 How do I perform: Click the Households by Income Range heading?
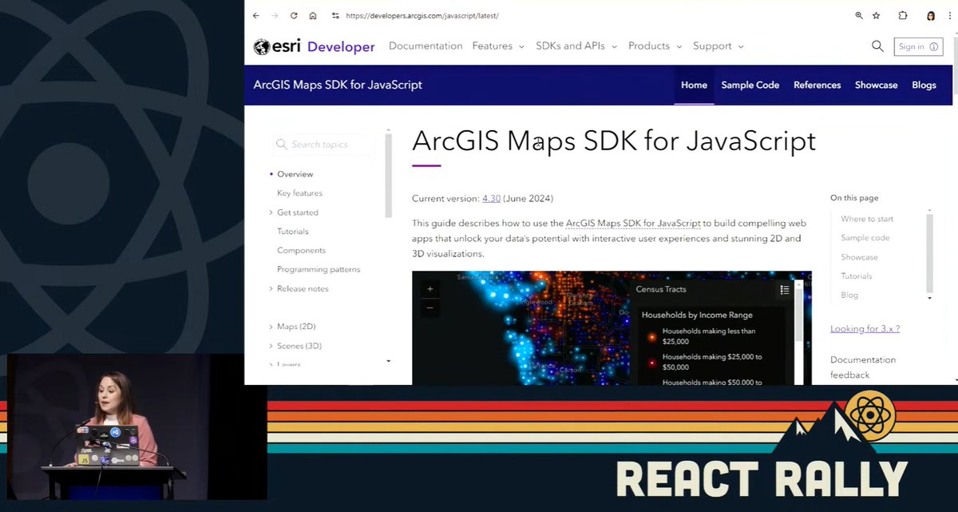697,315
